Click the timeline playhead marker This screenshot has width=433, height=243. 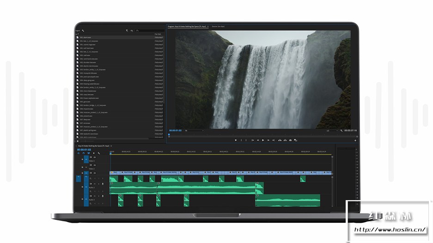(110, 153)
